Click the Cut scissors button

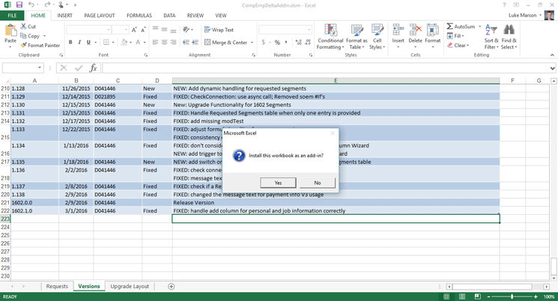(28, 26)
